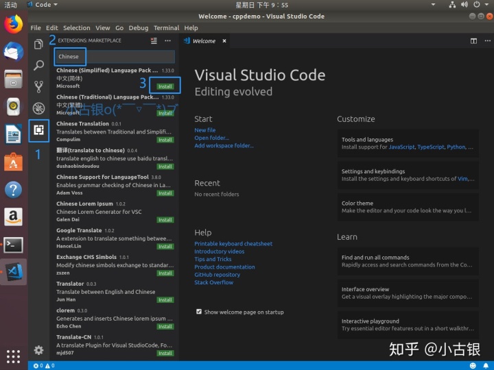Open the Search view in activity bar
The width and height of the screenshot is (494, 370).
pyautogui.click(x=38, y=65)
